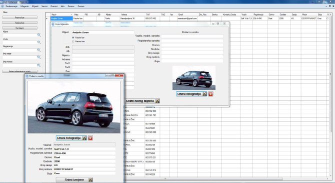Open the Prozori menu

(x=81, y=6)
